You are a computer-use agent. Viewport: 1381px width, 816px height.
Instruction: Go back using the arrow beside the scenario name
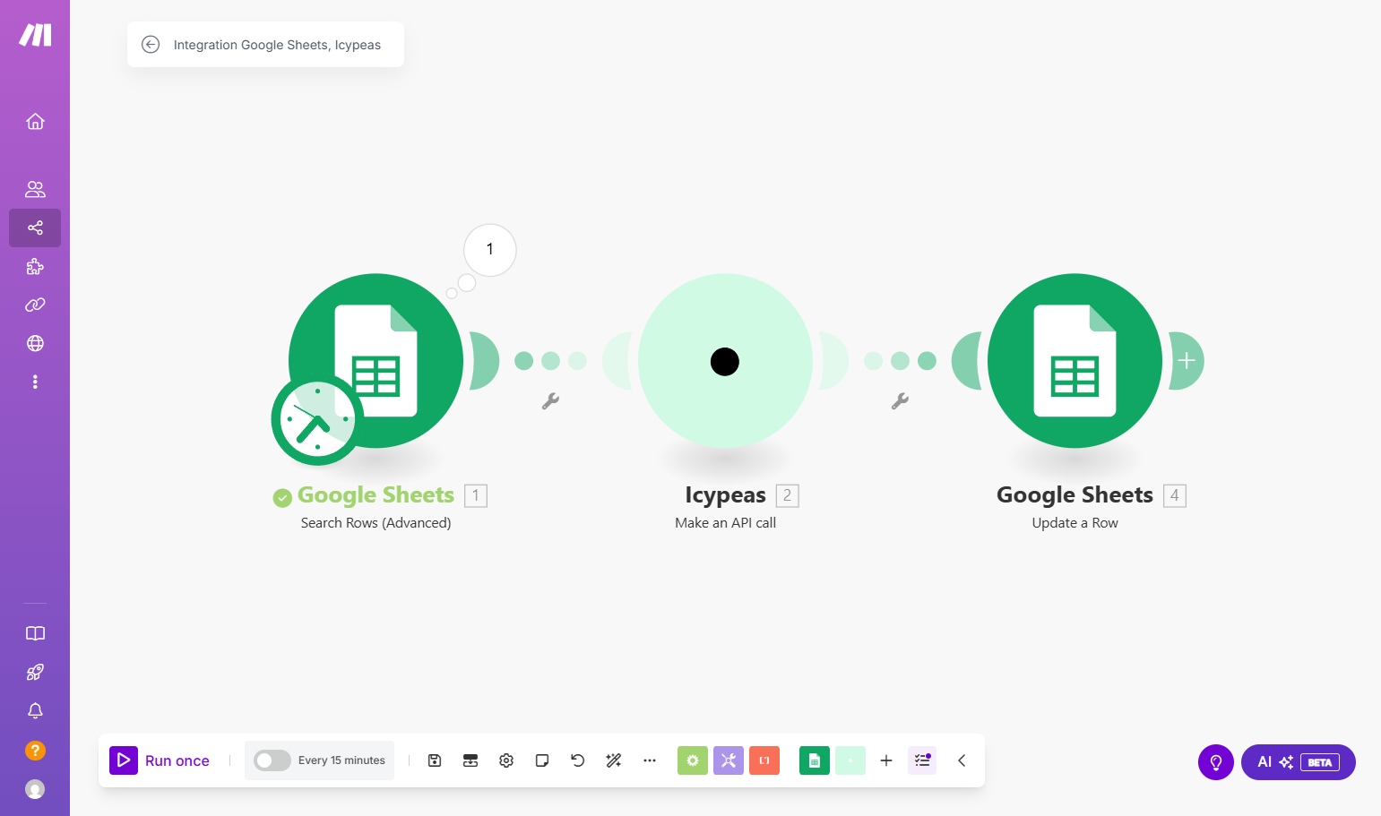151,45
